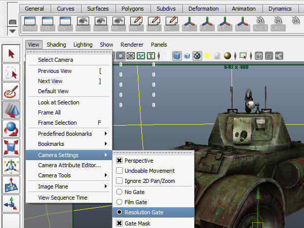Screen dimensions: 304x228
Task: Open the Show panel menu
Action: click(x=106, y=45)
